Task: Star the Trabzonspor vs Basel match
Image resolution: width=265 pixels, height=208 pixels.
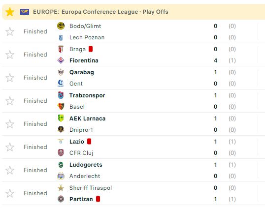Action: (x=10, y=101)
